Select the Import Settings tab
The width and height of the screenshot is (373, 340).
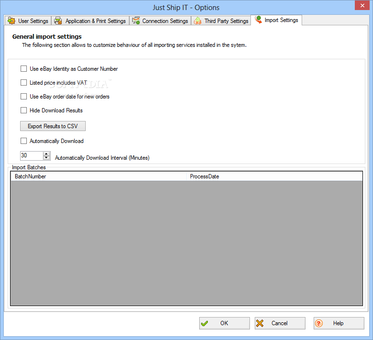[276, 20]
